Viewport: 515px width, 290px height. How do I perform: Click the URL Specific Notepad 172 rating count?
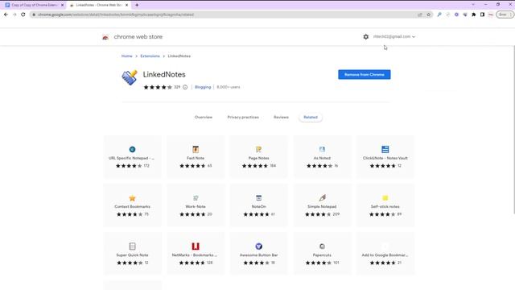coord(146,166)
